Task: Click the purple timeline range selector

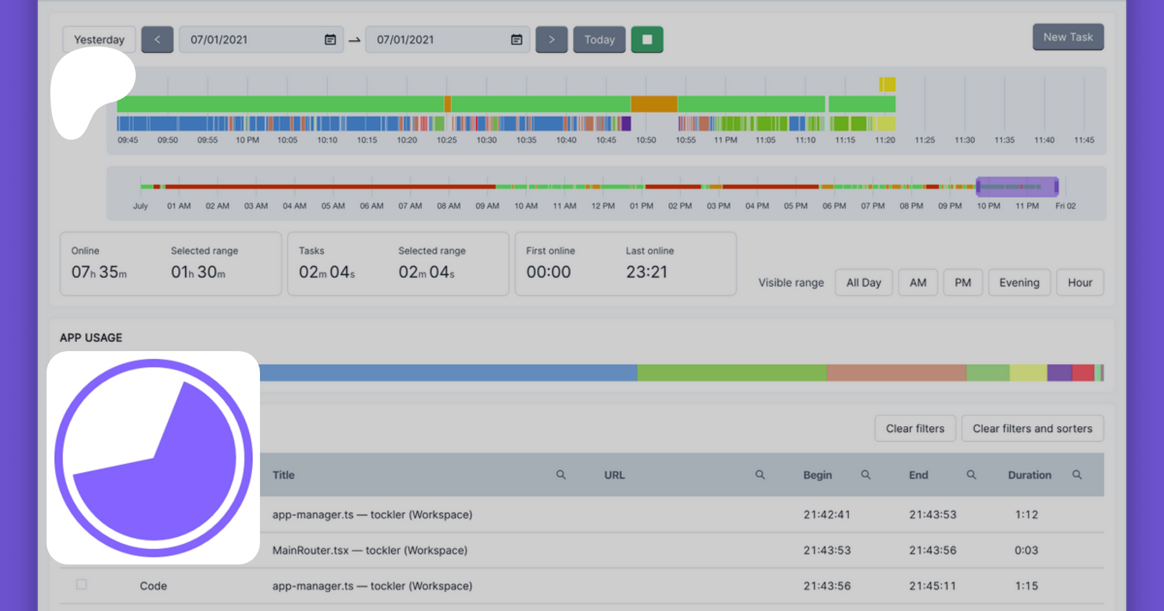Action: 1017,187
